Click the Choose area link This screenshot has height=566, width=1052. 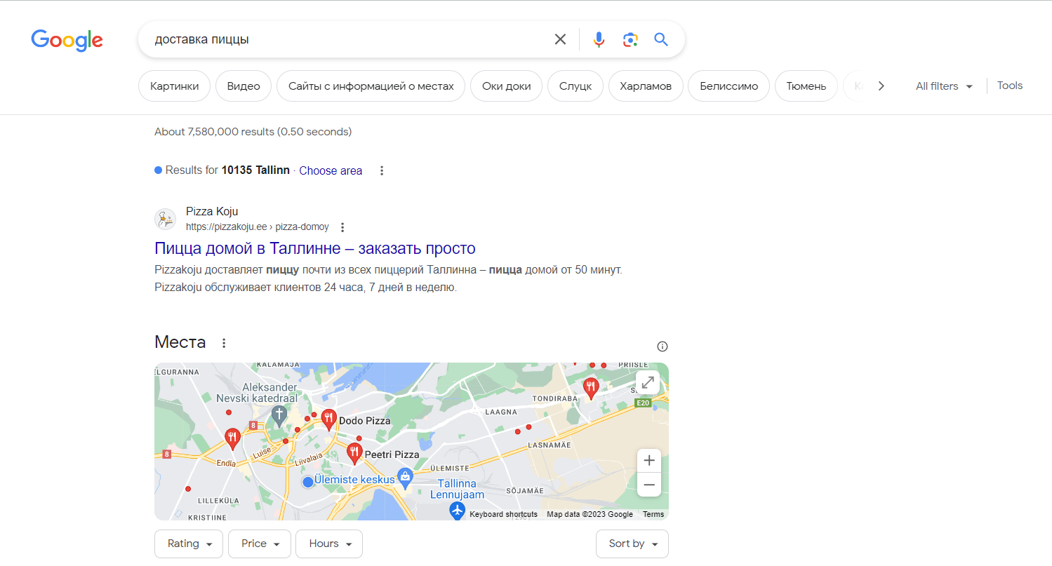(331, 170)
